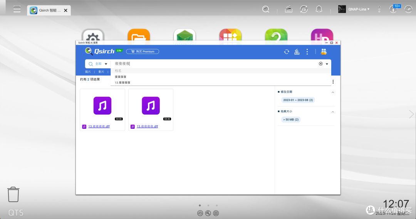This screenshot has height=219, width=416.
Task: Click the Qsirch logo
Action: 103,51
